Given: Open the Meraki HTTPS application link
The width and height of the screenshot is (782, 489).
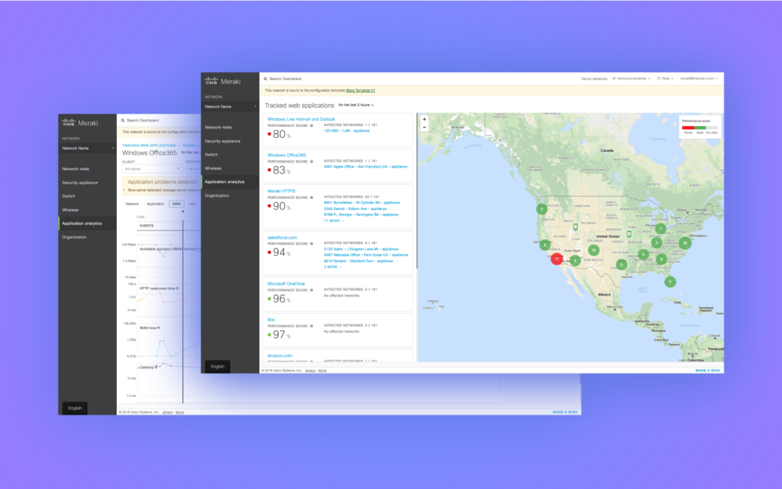Looking at the screenshot, I should 281,191.
